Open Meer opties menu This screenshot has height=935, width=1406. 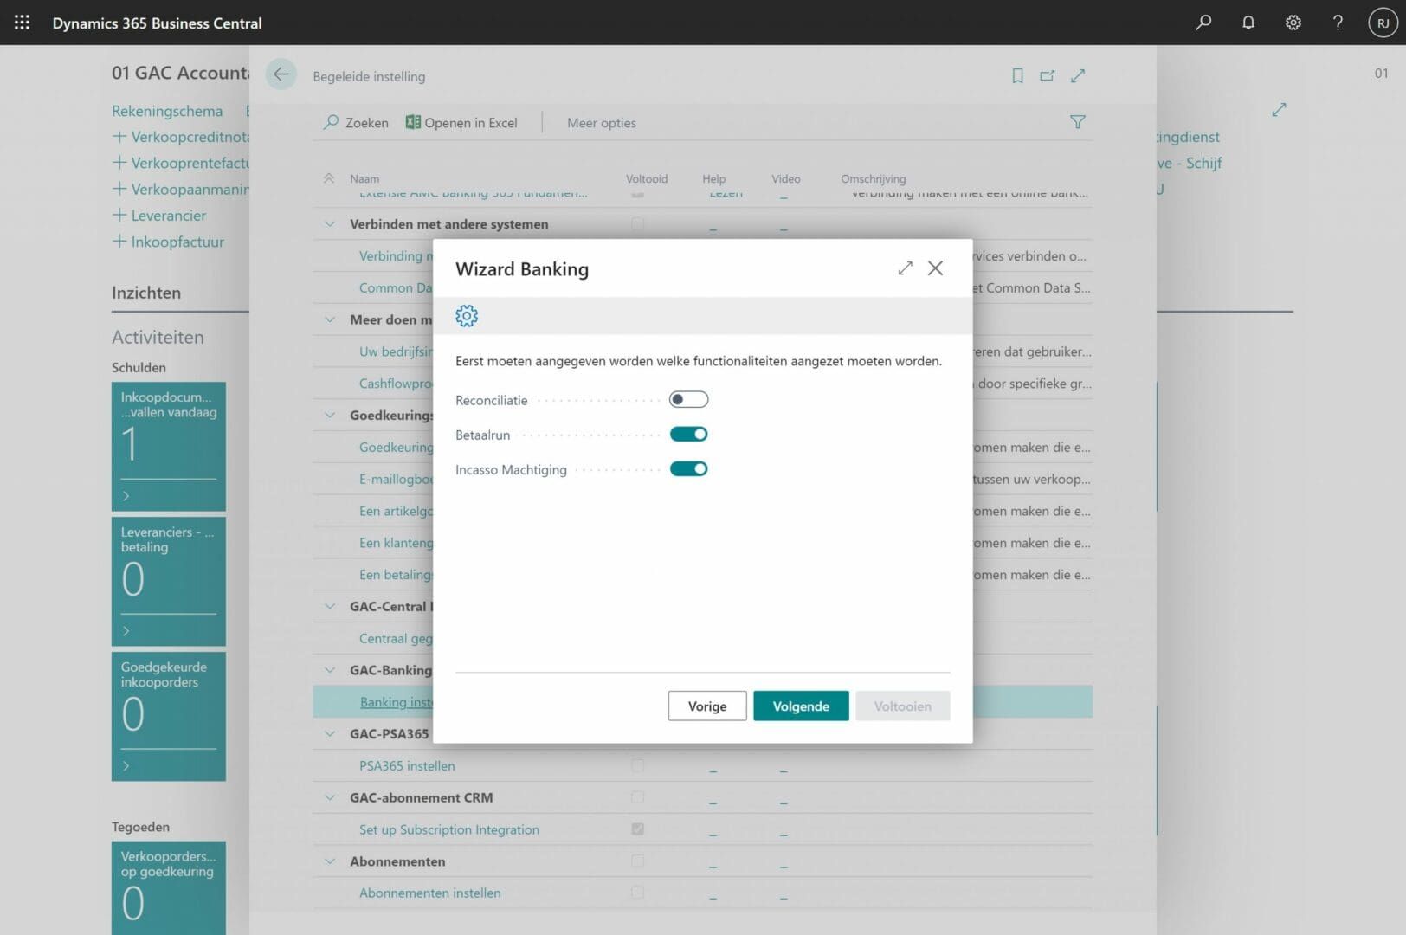(x=602, y=123)
